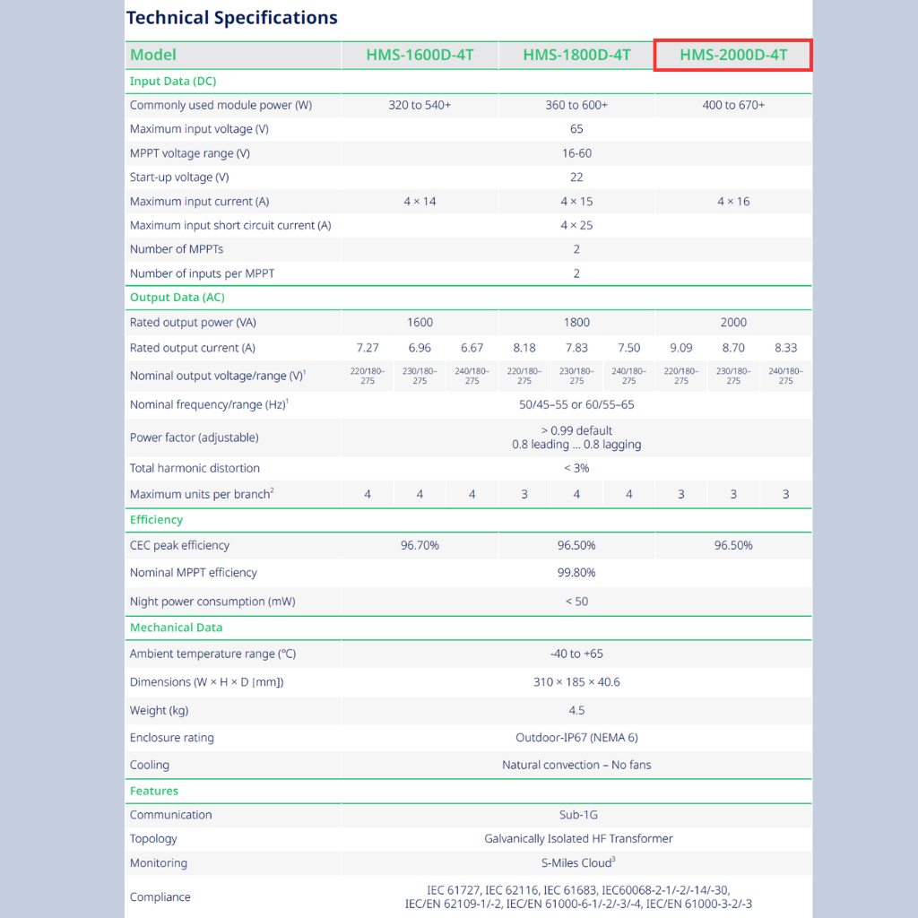Click the 'Number of inputs per MPPT' label

click(202, 273)
